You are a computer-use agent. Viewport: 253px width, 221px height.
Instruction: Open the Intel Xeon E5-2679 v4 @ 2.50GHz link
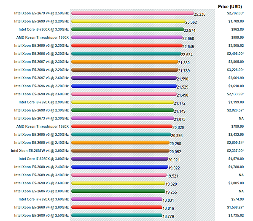41,13
